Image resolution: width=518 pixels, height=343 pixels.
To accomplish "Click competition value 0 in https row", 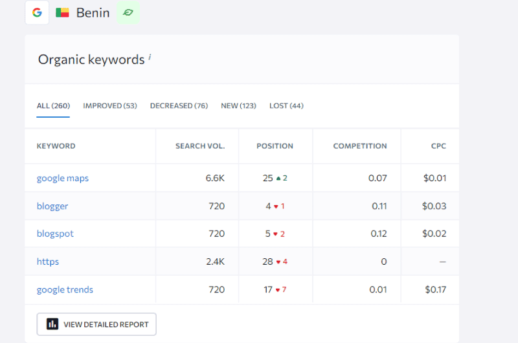I will click(383, 261).
